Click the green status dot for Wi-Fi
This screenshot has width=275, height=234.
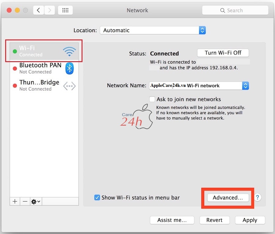(15, 51)
